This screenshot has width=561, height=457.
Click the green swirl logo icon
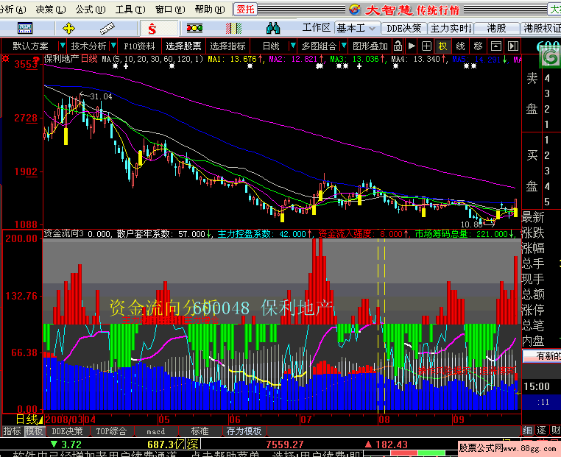point(551,57)
